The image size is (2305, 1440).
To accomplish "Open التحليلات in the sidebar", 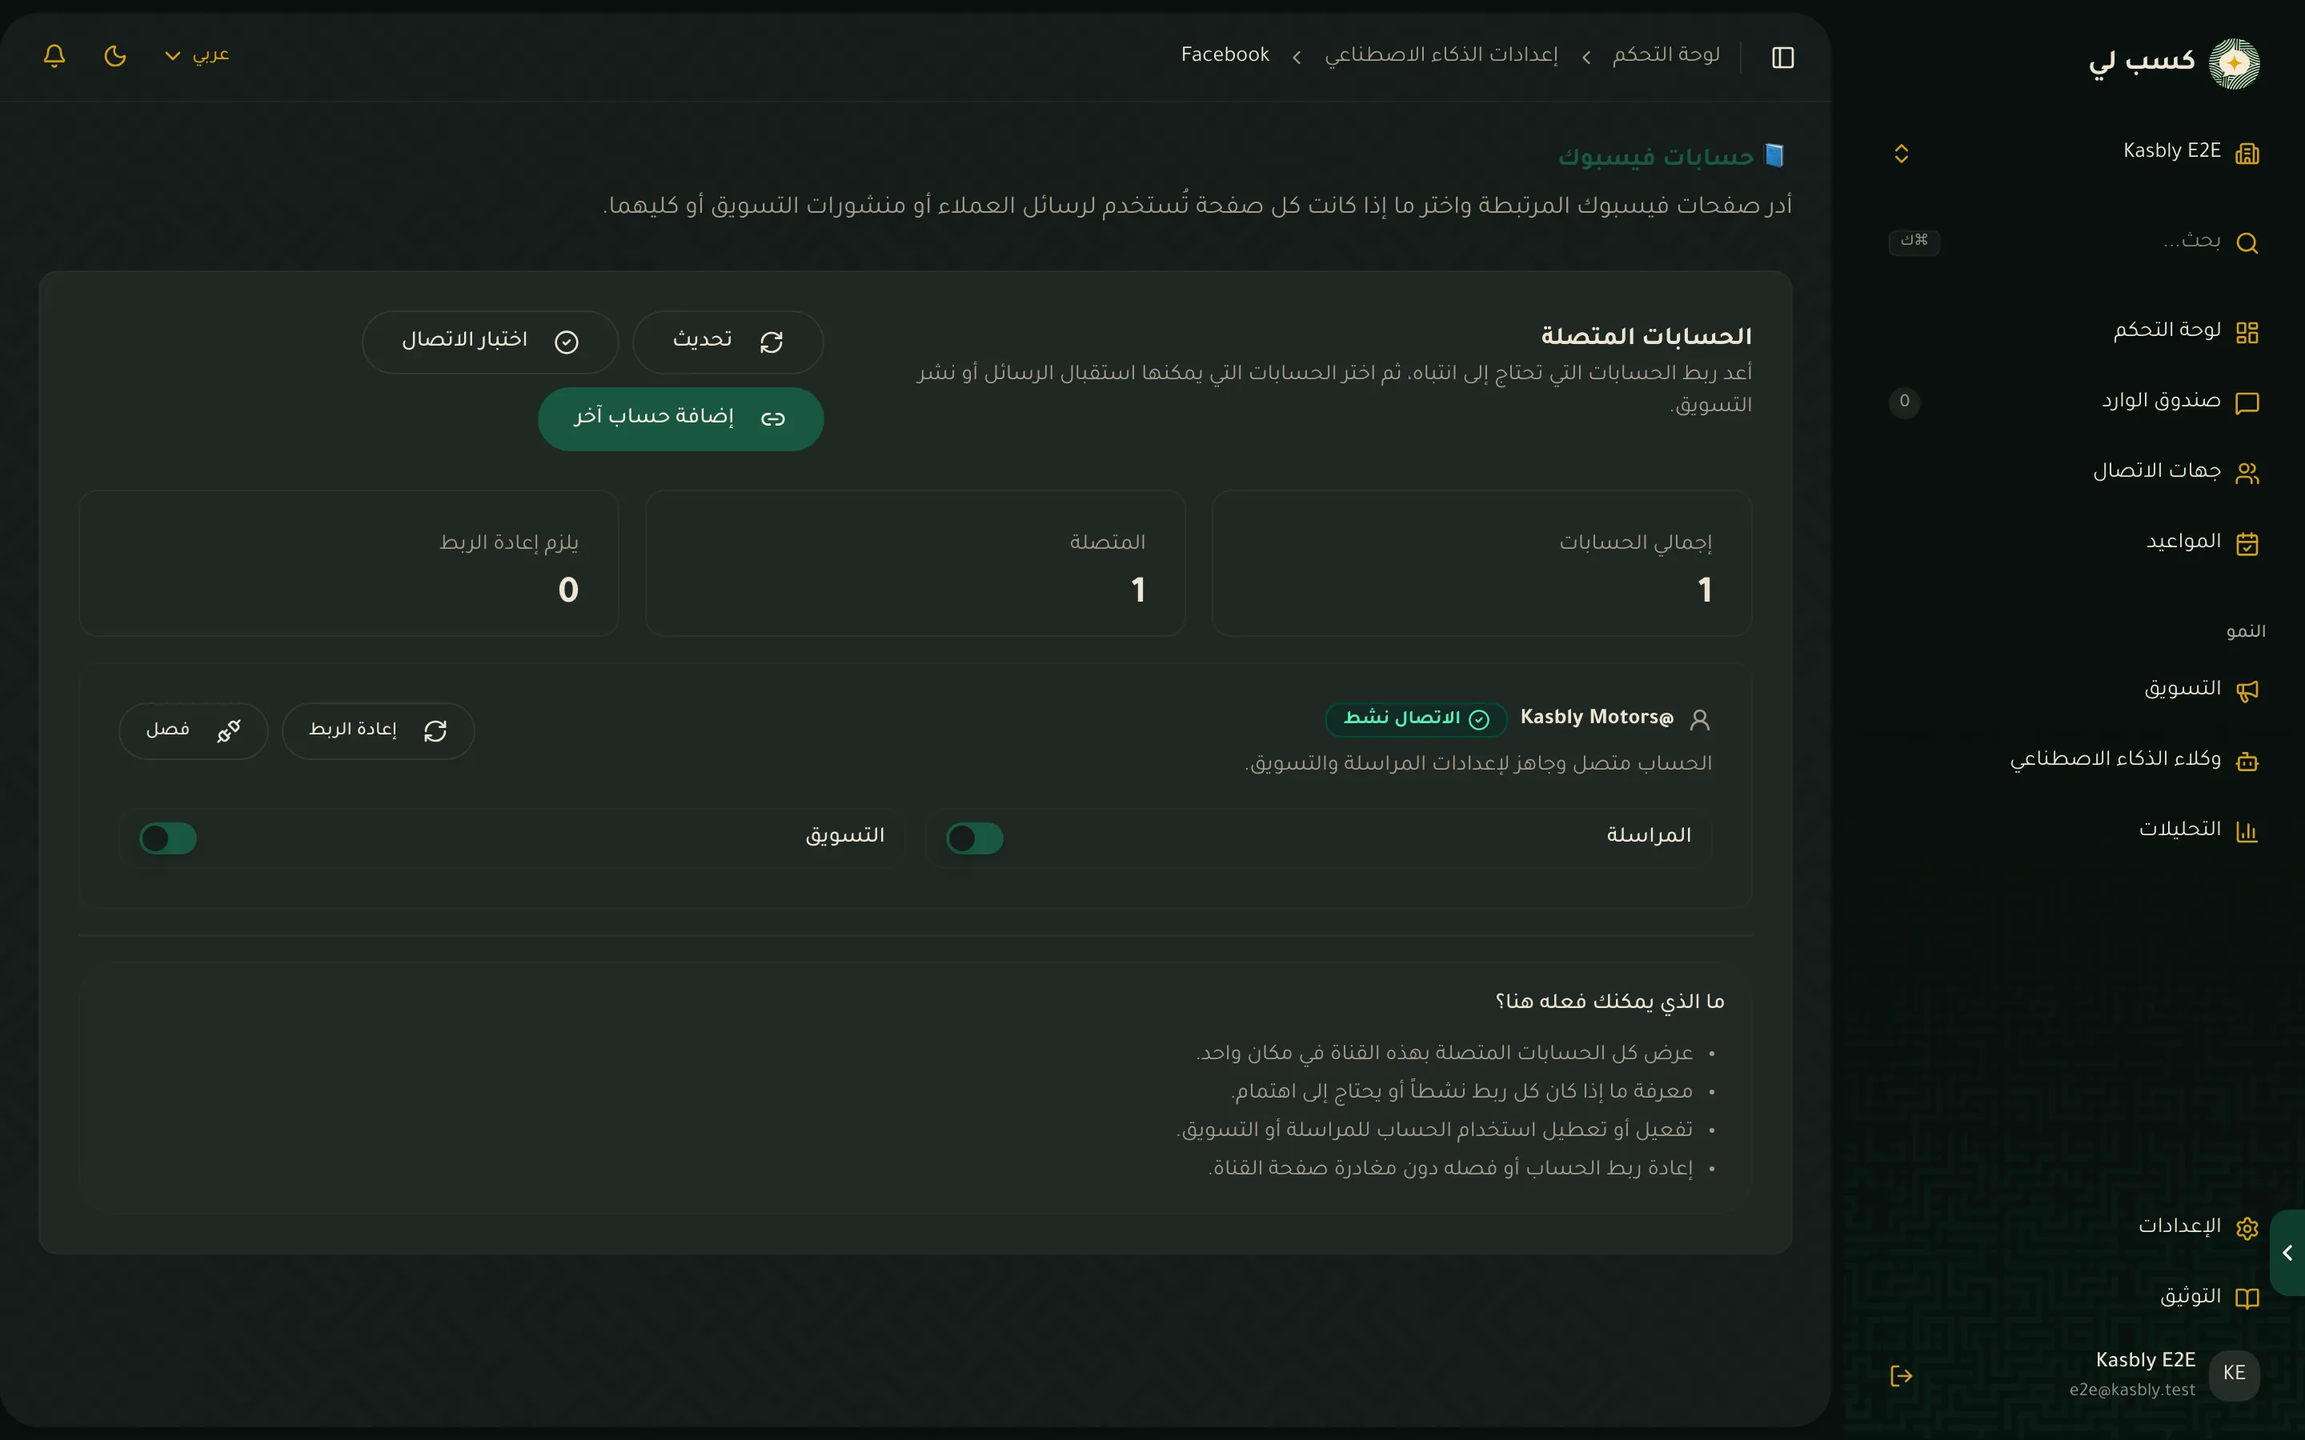I will [x=2074, y=830].
